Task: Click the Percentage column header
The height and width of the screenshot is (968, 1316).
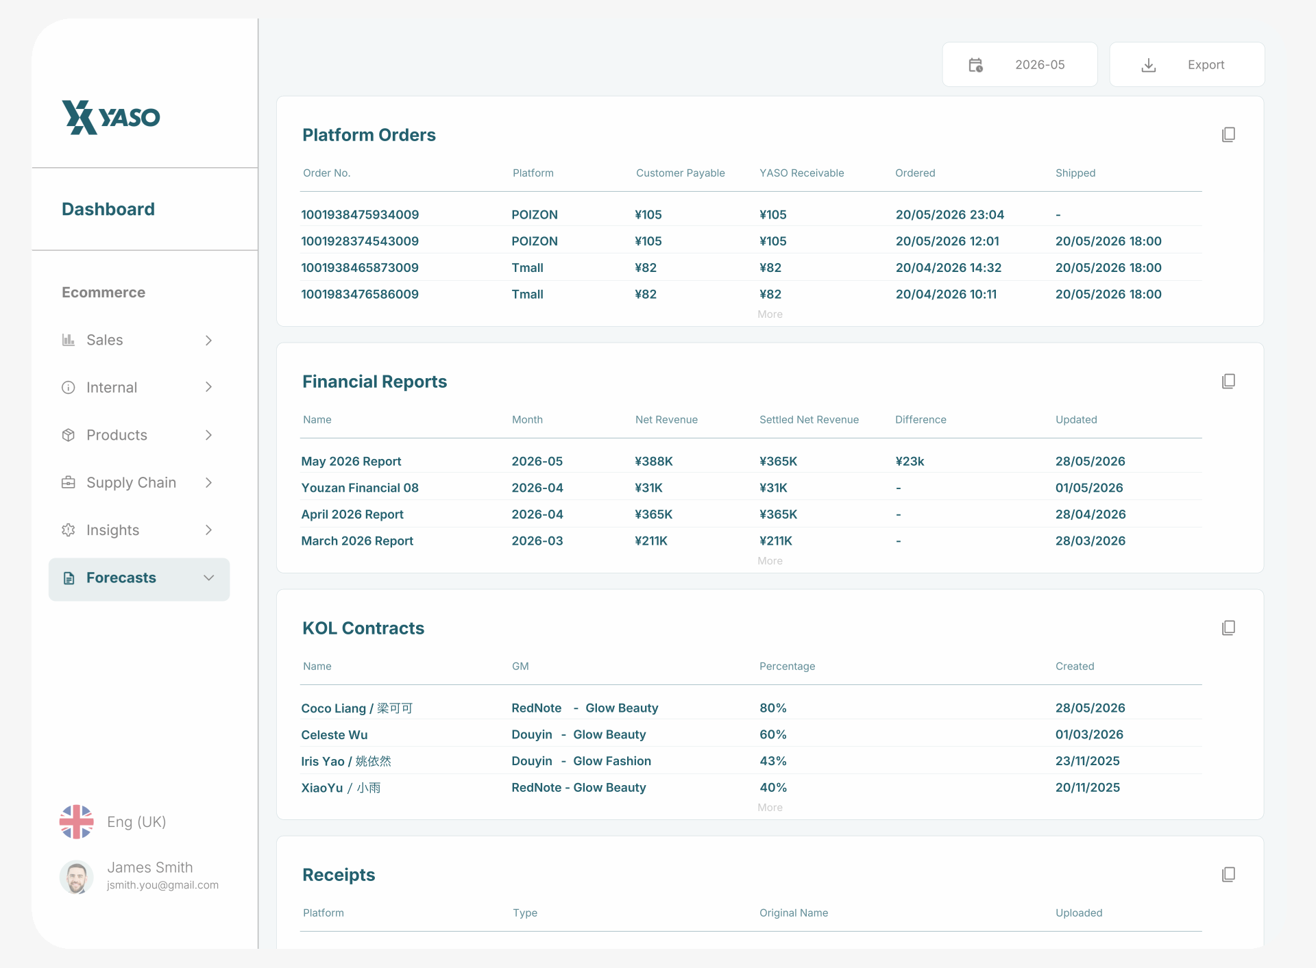Action: point(787,667)
